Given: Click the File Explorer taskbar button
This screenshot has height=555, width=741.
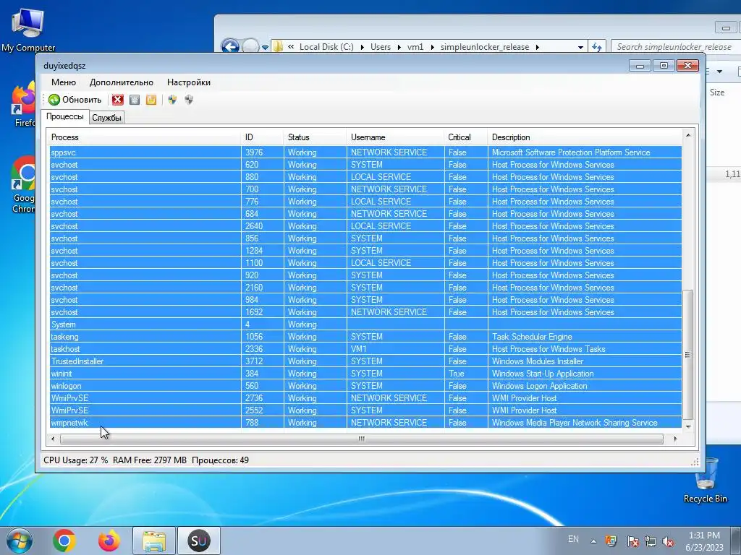Looking at the screenshot, I should coord(154,541).
